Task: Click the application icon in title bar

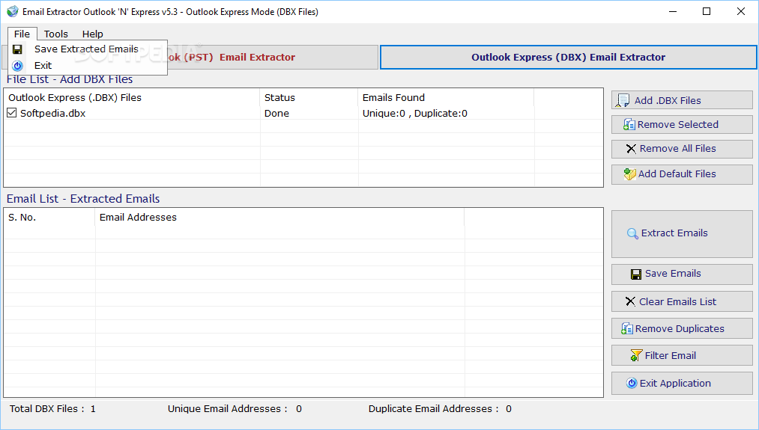Action: point(12,12)
